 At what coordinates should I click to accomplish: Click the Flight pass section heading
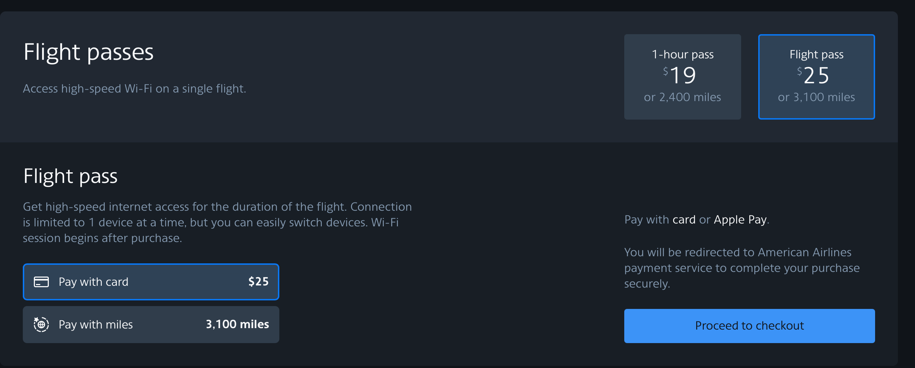pyautogui.click(x=71, y=176)
